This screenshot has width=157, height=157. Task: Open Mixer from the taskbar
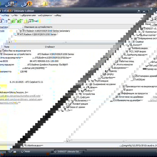[x=25, y=151]
